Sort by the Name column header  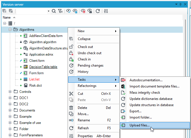(7, 17)
